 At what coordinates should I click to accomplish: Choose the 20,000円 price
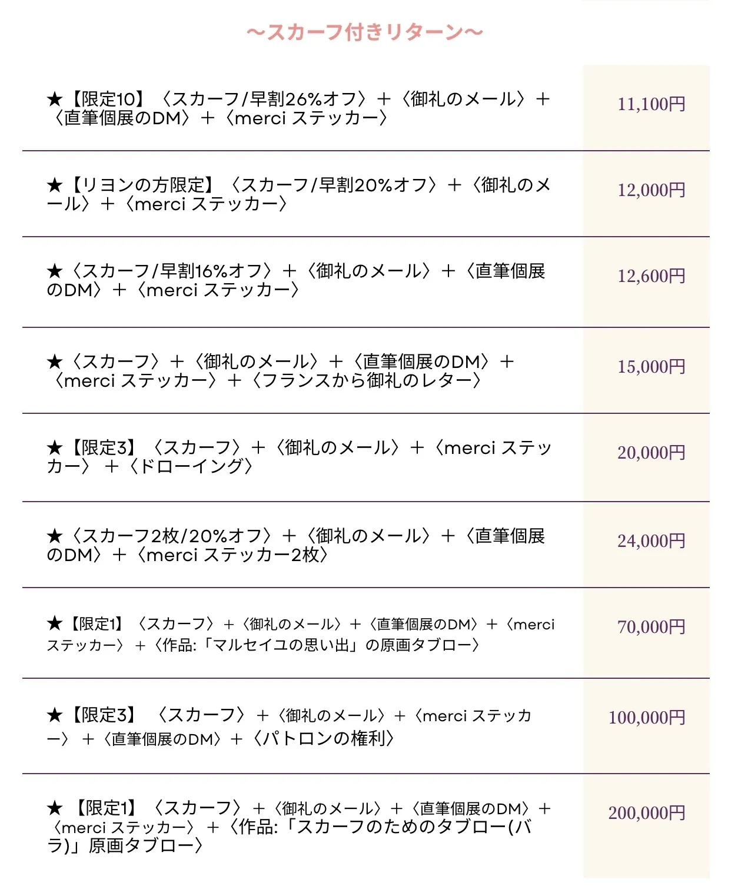[651, 453]
